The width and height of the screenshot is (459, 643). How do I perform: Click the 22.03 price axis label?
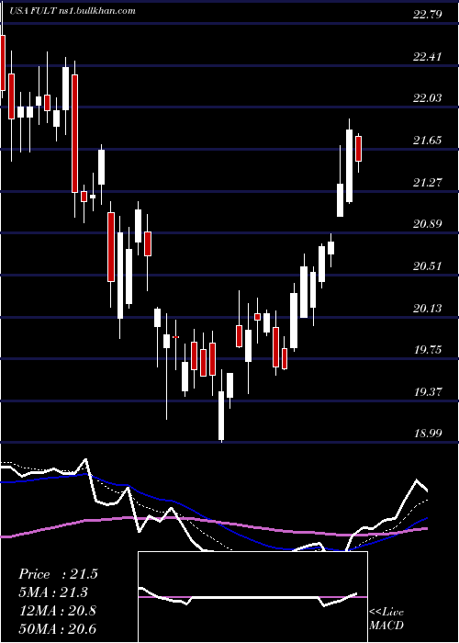click(x=428, y=98)
